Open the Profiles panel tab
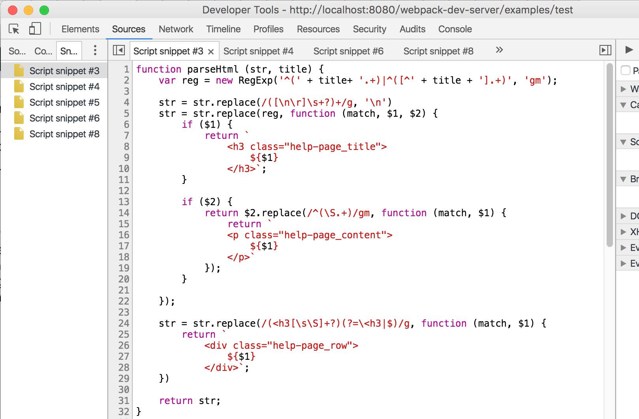 click(269, 29)
